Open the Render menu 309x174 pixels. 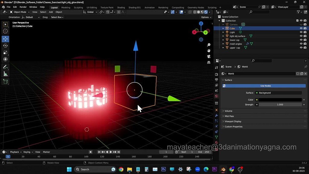coord(23,7)
